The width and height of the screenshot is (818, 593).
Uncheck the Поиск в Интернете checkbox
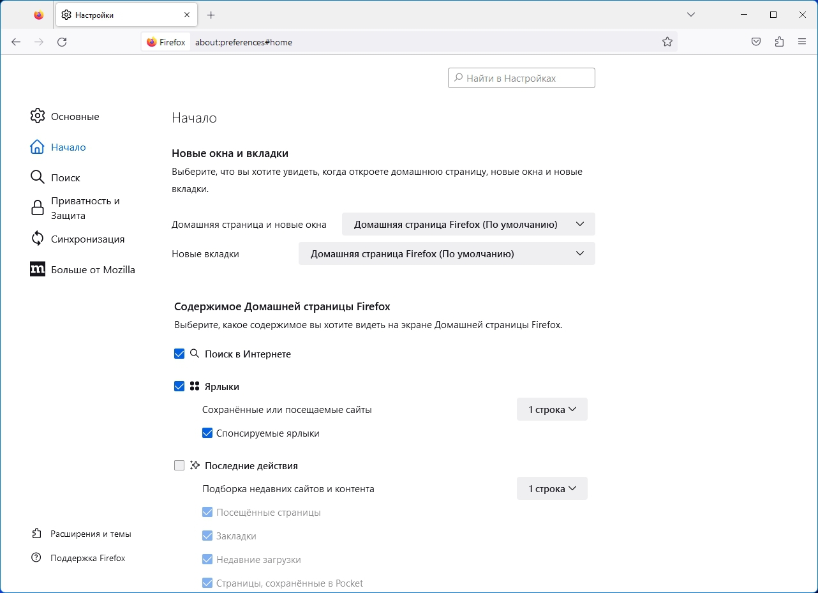(x=179, y=354)
